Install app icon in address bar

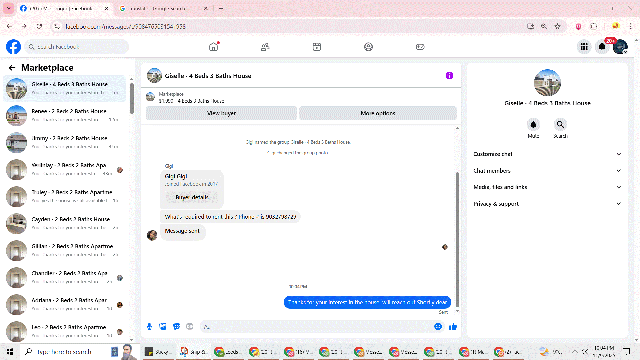tap(531, 26)
